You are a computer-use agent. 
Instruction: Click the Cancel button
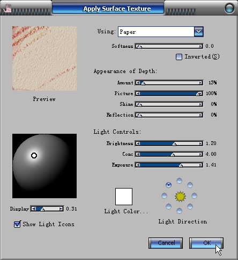pyautogui.click(x=166, y=243)
